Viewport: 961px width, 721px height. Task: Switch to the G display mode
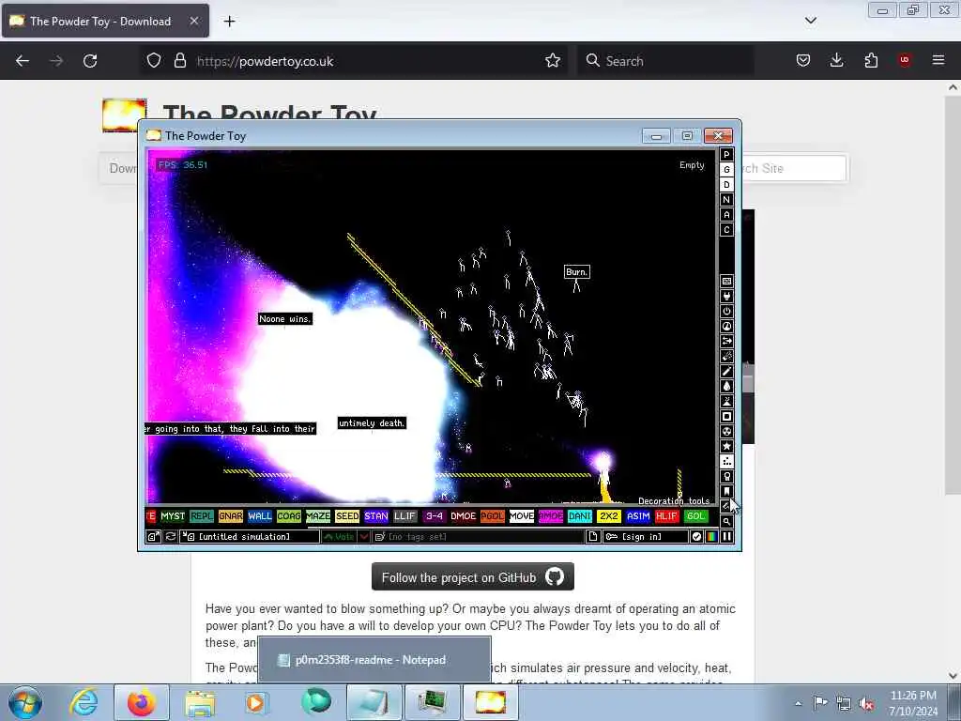726,170
